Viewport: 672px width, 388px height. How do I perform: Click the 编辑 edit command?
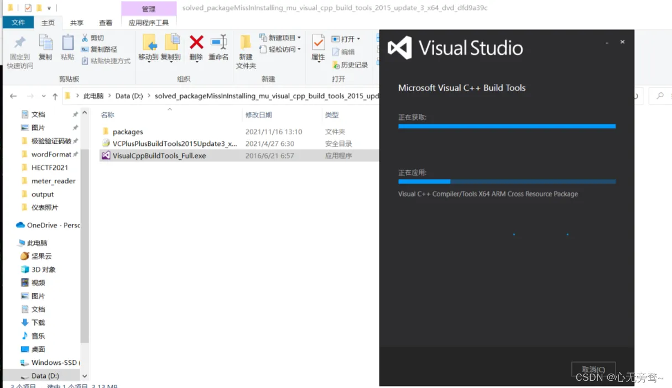343,52
